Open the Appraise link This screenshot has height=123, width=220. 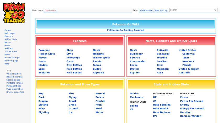(x=98, y=73)
